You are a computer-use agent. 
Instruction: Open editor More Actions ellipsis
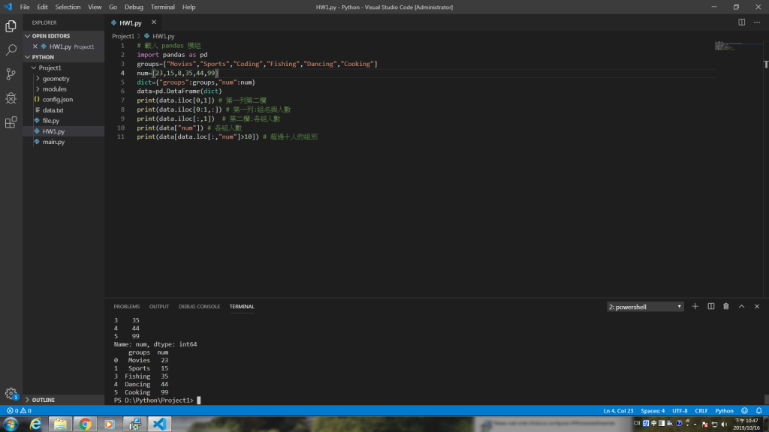click(x=757, y=22)
